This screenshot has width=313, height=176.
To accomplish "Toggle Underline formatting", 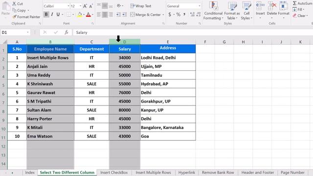I will point(58,14).
